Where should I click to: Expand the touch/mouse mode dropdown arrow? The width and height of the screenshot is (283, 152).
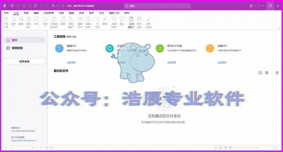(x=57, y=6)
